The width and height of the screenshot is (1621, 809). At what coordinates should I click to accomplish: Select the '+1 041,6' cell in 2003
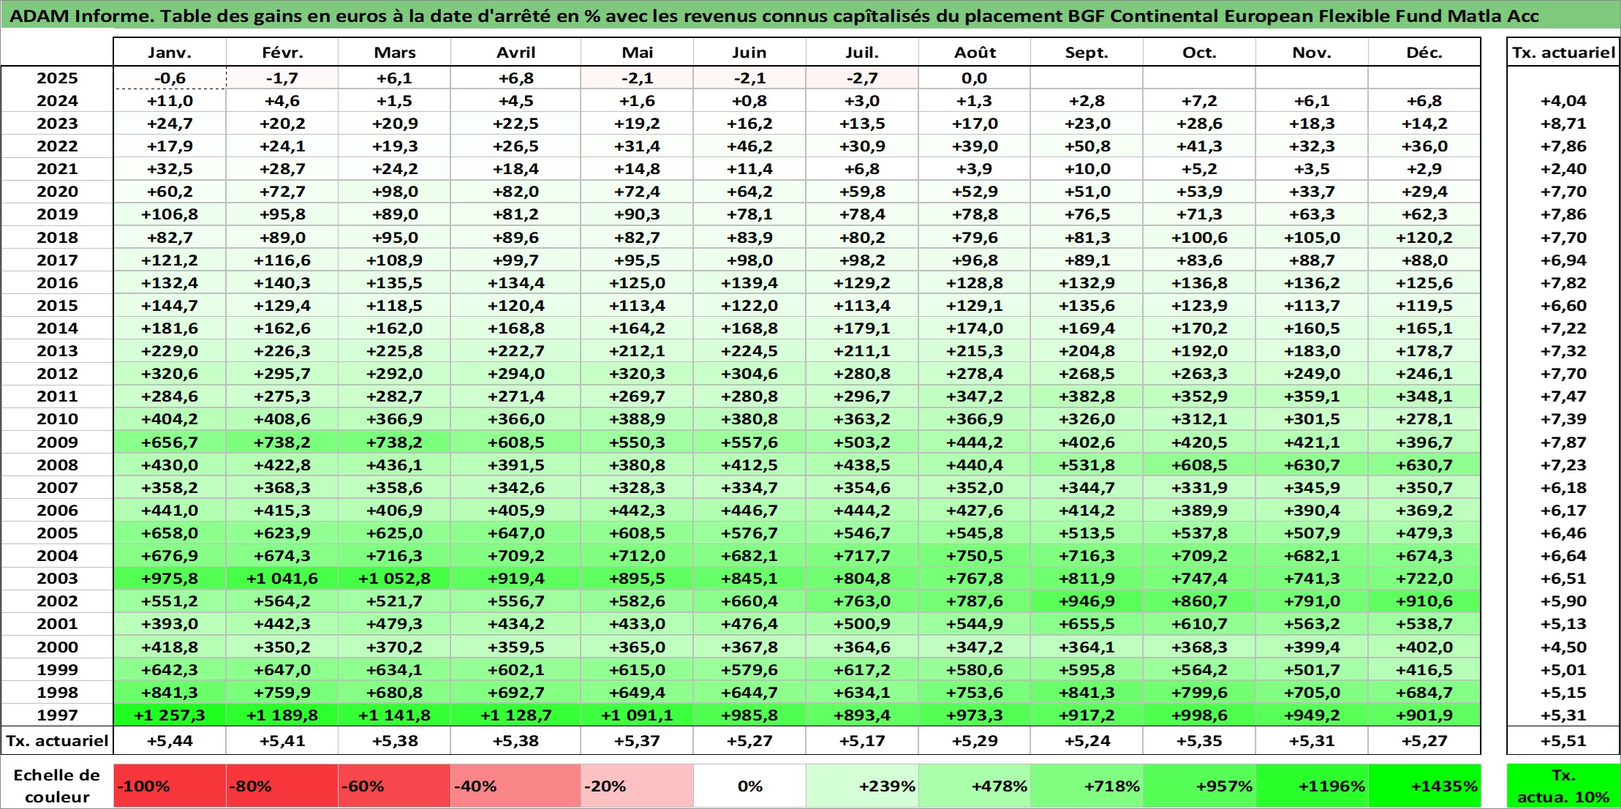(282, 579)
